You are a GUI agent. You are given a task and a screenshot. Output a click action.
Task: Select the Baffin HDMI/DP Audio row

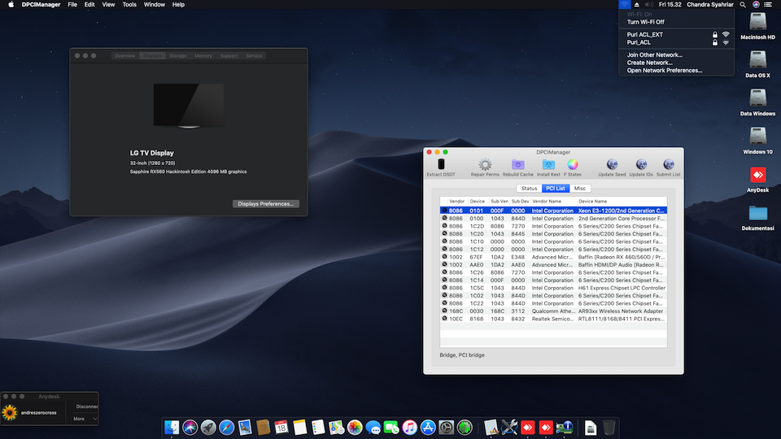[x=553, y=265]
